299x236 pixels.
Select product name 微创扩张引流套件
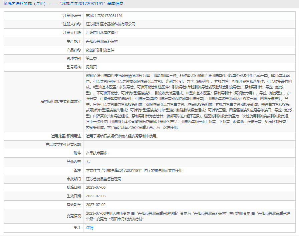[x=100, y=50]
